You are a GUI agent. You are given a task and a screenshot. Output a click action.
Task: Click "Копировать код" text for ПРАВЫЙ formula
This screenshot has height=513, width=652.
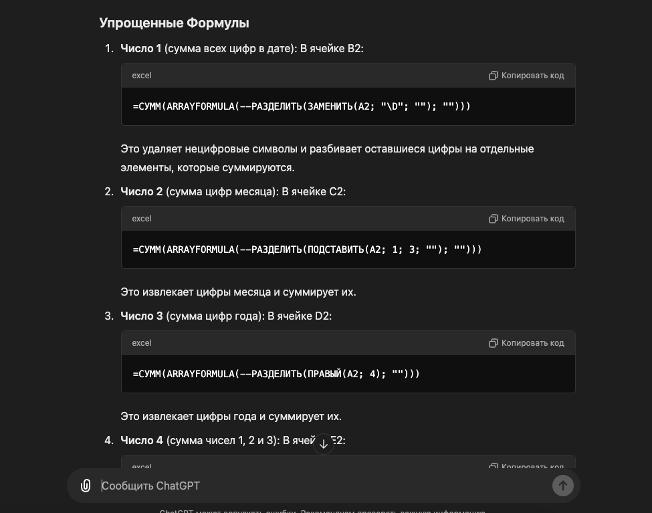click(x=533, y=343)
